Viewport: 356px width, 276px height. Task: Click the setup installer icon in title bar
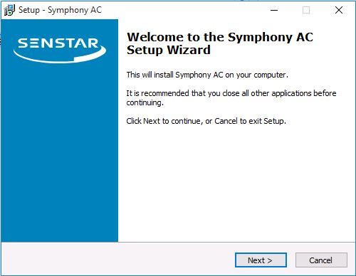click(x=9, y=10)
